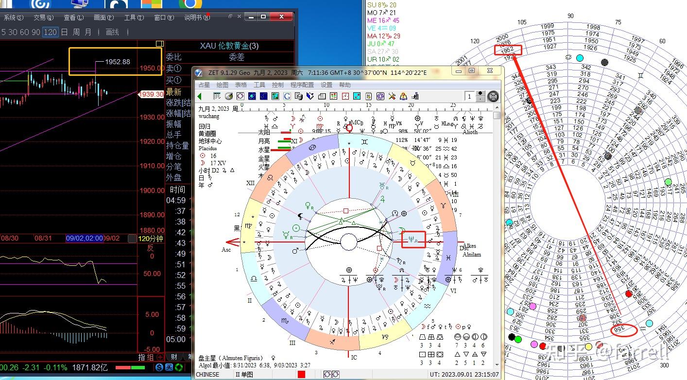Open the blue book icon in ZET toolbar

point(310,96)
